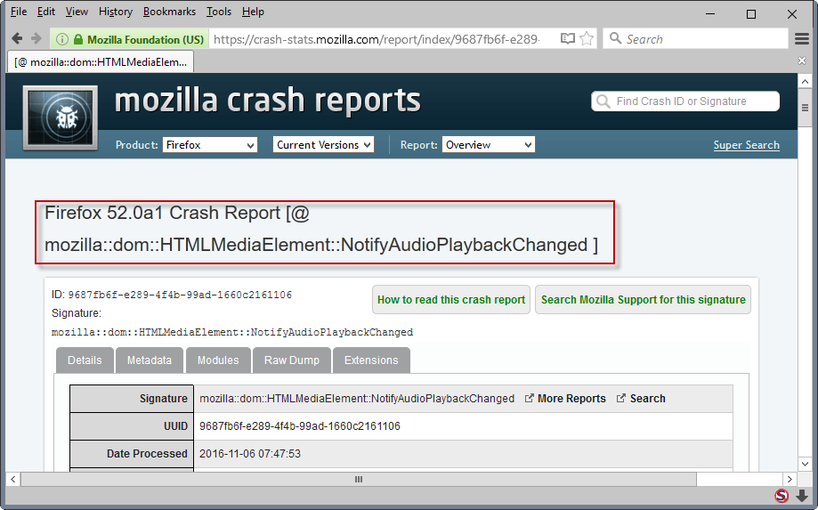The height and width of the screenshot is (510, 818).
Task: Click the Mozilla crash reports bug logo
Action: (61, 117)
